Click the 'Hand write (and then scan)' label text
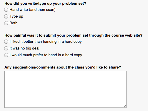148x111 pixels. [x=32, y=10]
